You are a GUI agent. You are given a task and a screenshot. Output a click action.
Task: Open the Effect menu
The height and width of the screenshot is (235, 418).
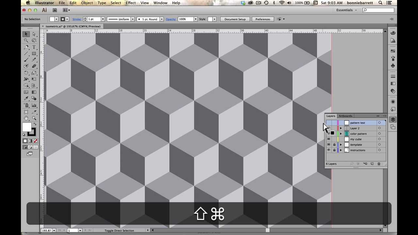(x=131, y=3)
